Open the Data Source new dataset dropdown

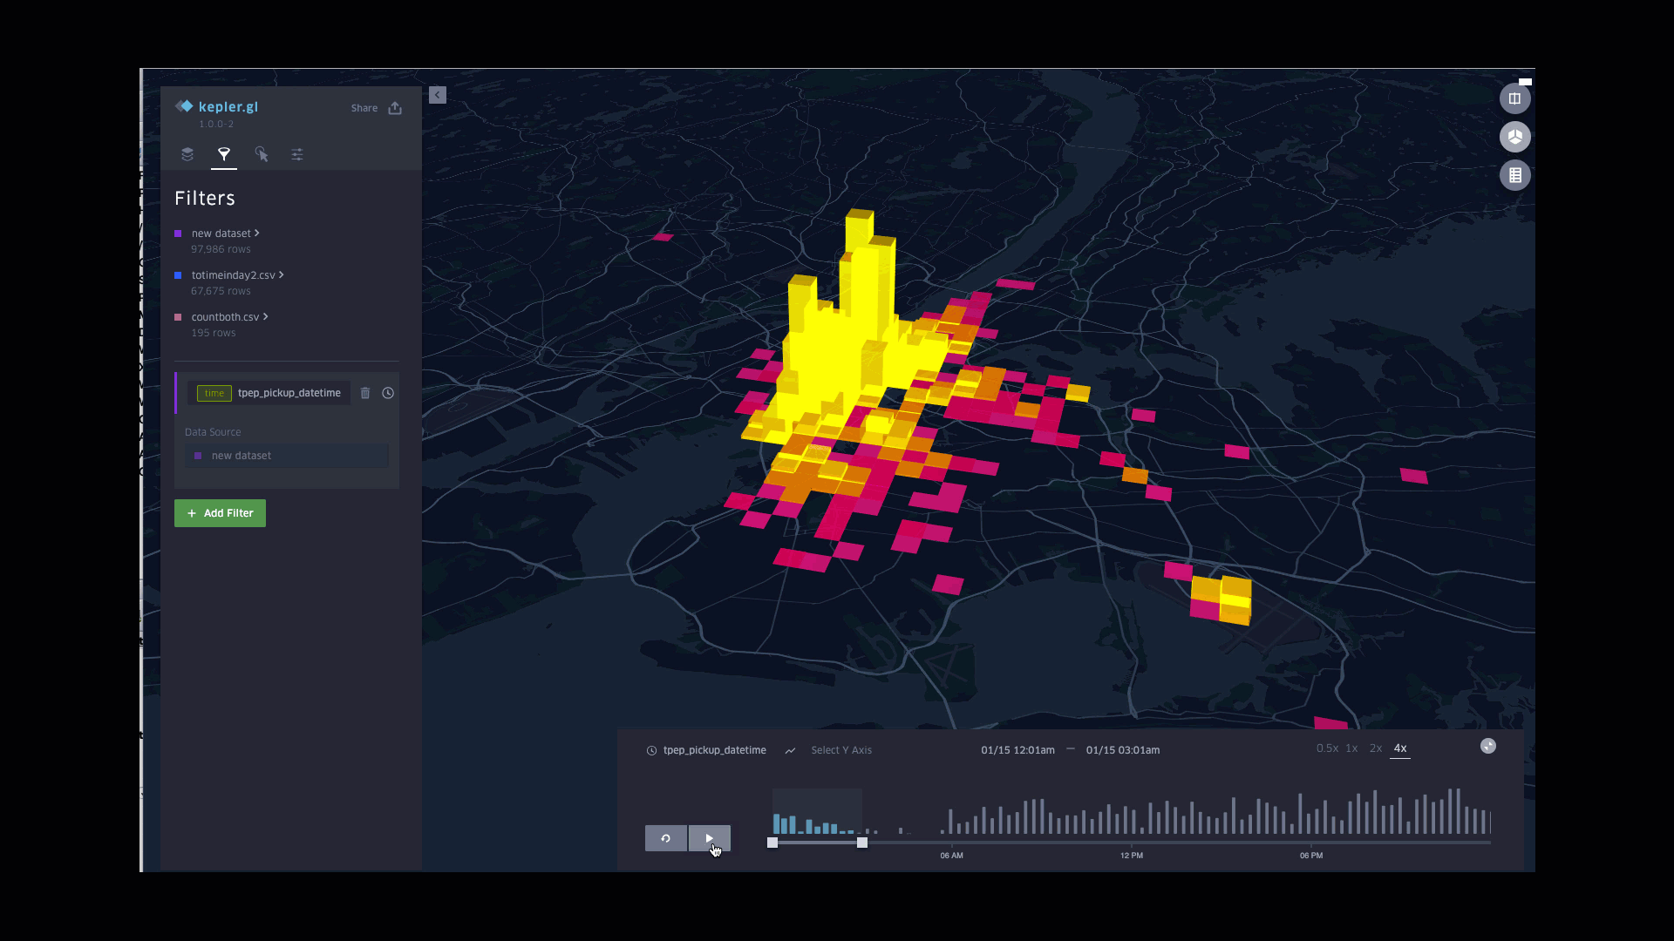pos(287,456)
